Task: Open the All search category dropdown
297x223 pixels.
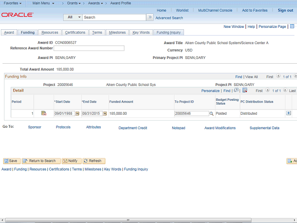Action: pyautogui.click(x=73, y=17)
